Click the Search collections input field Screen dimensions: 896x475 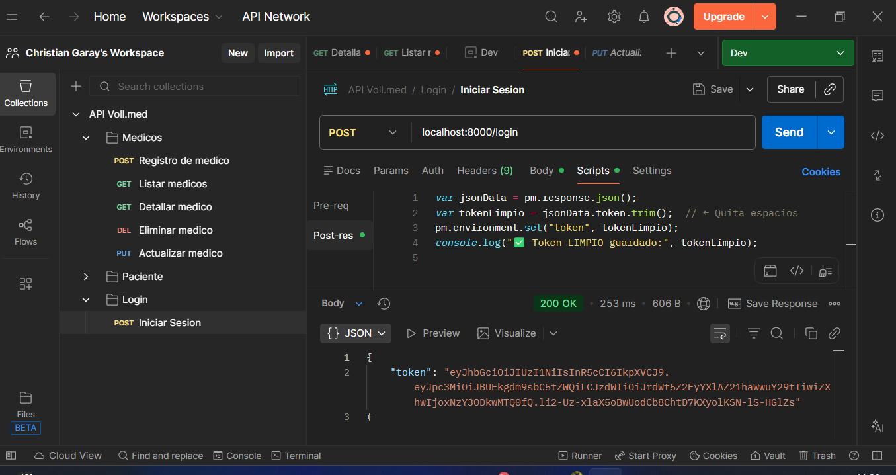(198, 87)
